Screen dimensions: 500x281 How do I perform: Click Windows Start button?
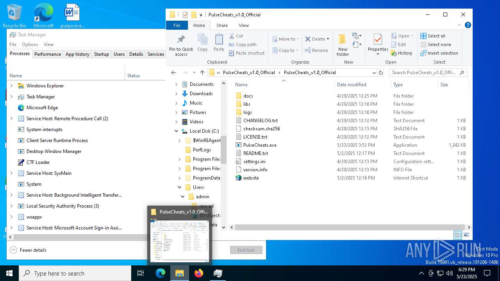9,273
